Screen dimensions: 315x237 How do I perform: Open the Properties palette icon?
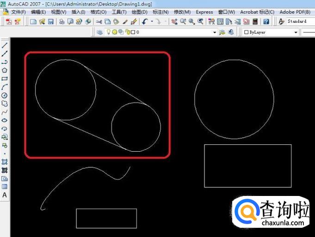coord(211,21)
